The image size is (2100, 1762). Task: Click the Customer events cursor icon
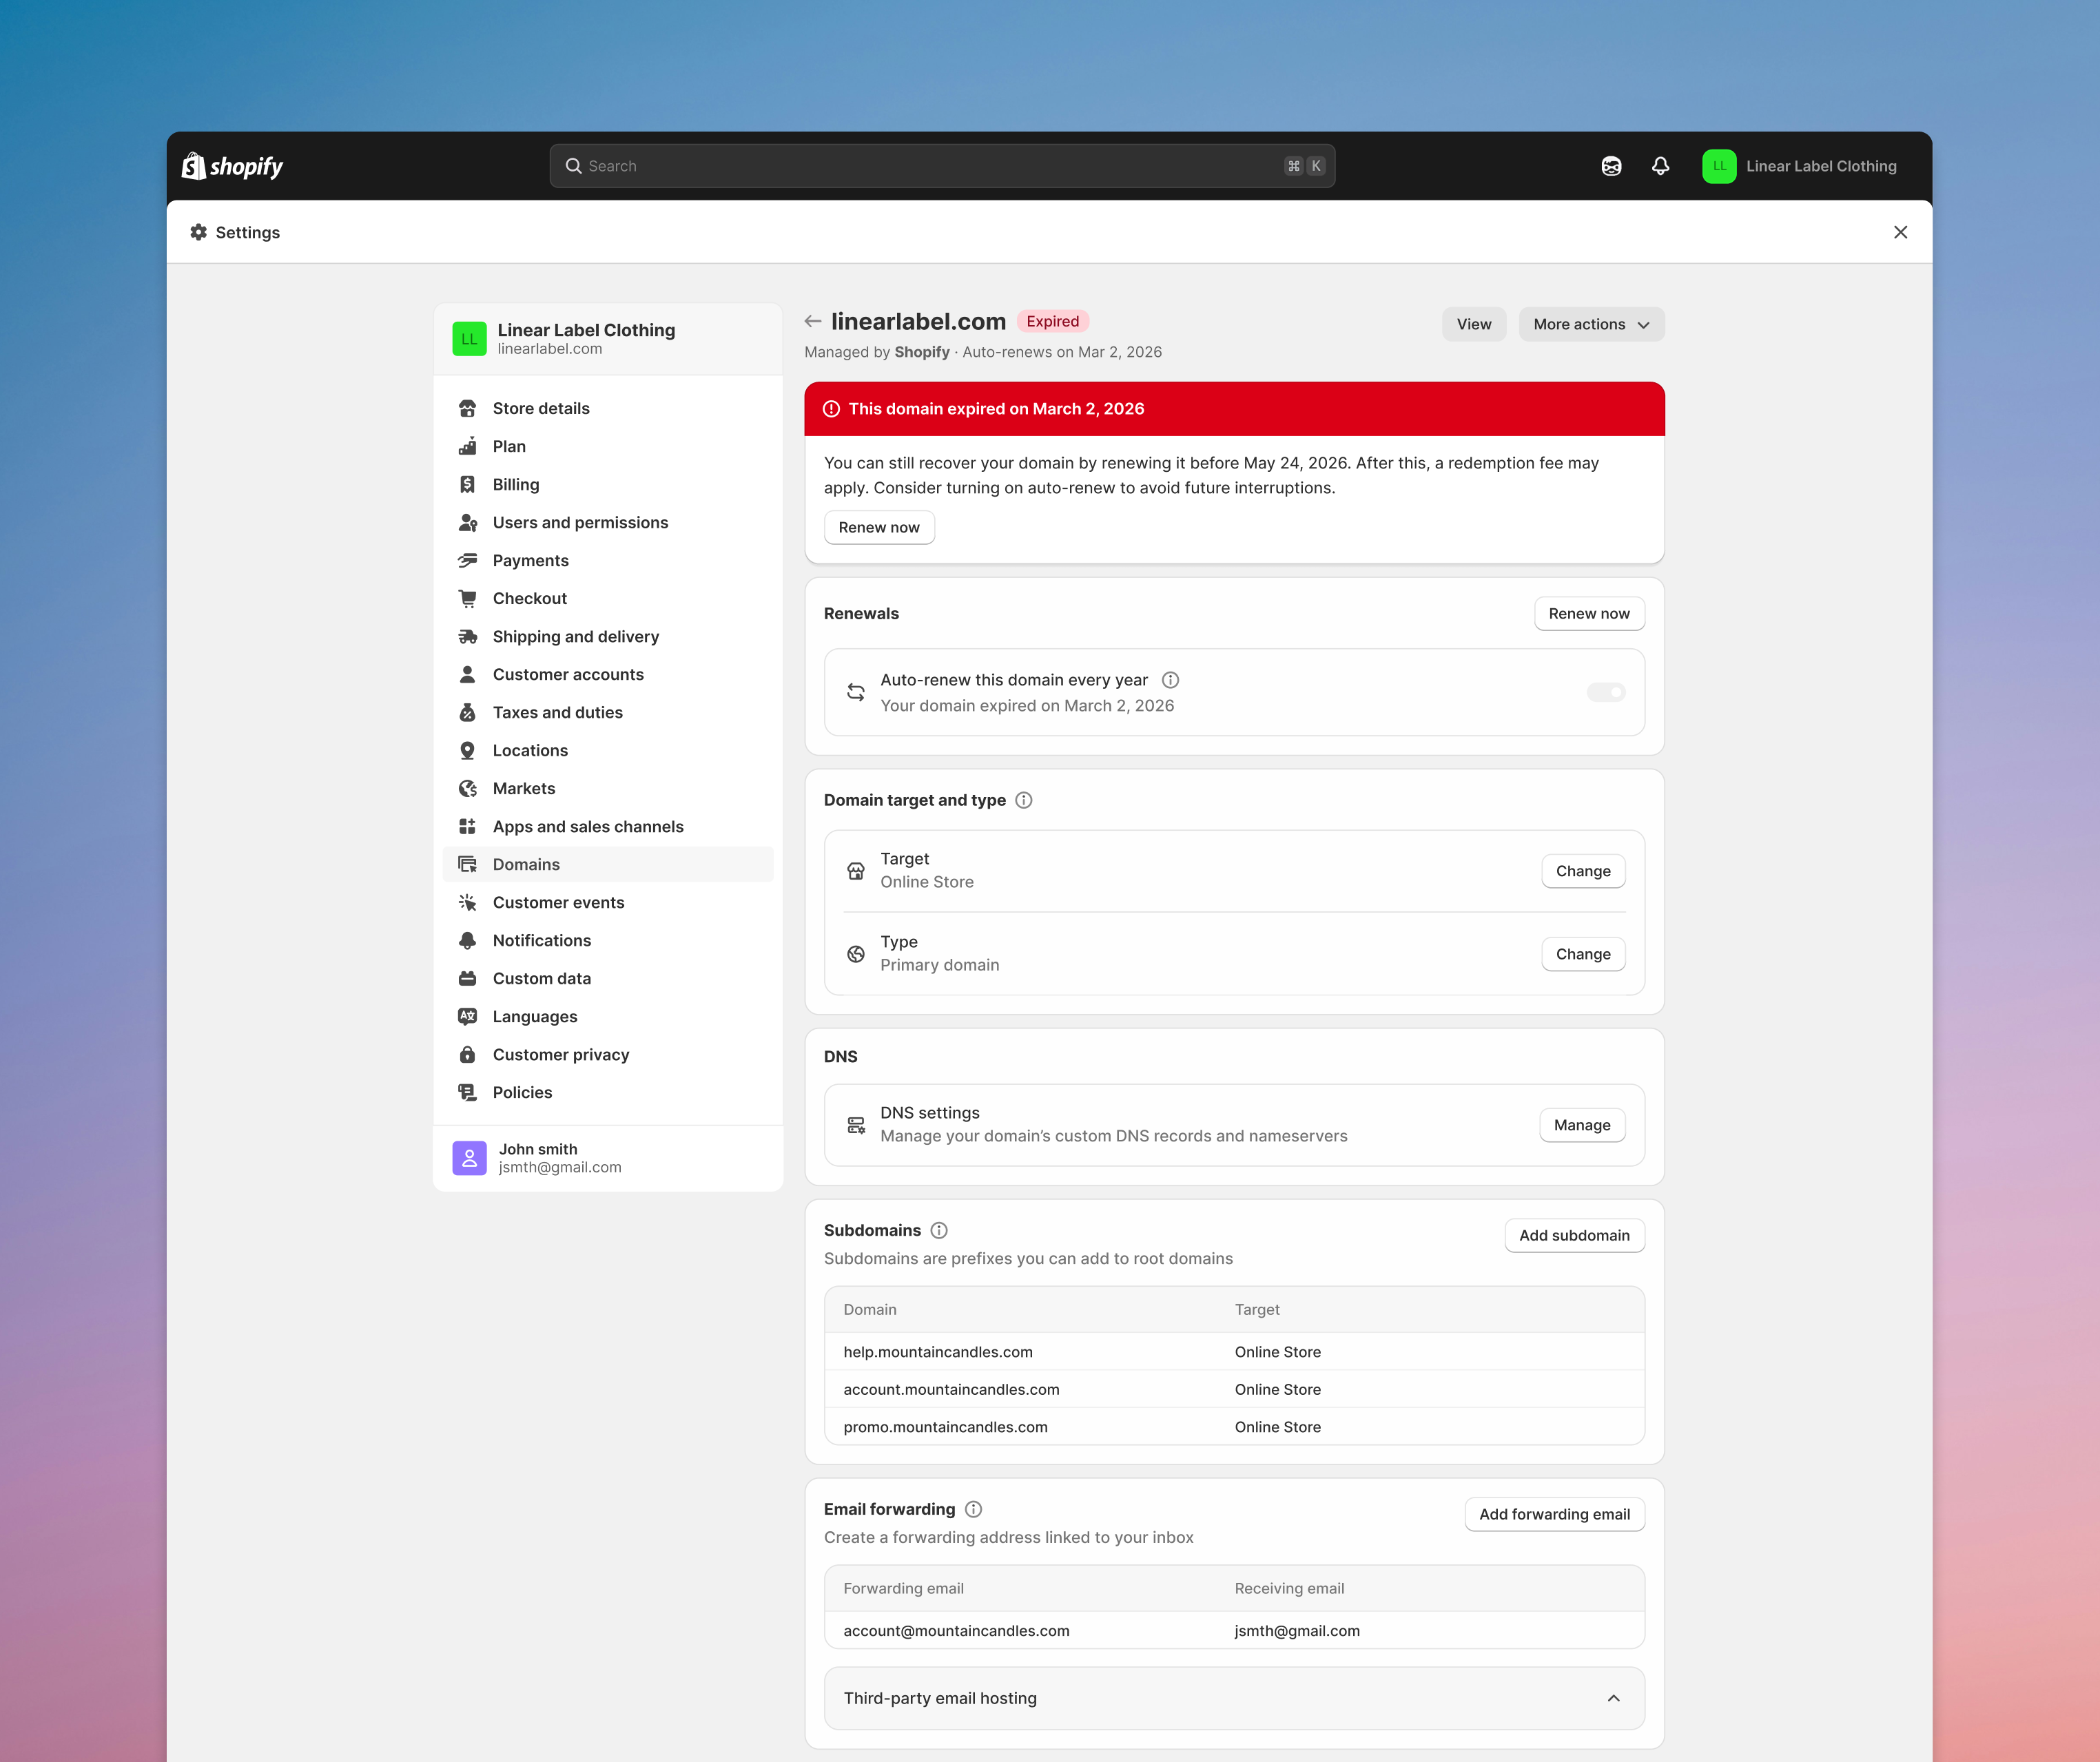tap(467, 902)
